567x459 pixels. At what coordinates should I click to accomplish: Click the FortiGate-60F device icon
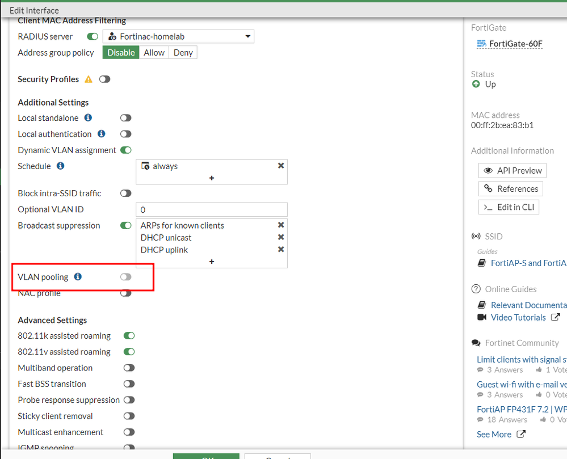[482, 44]
